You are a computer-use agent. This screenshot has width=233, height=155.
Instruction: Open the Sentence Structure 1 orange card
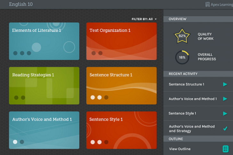coord(121,86)
